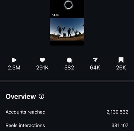Select the 26K saves count

coord(121,68)
